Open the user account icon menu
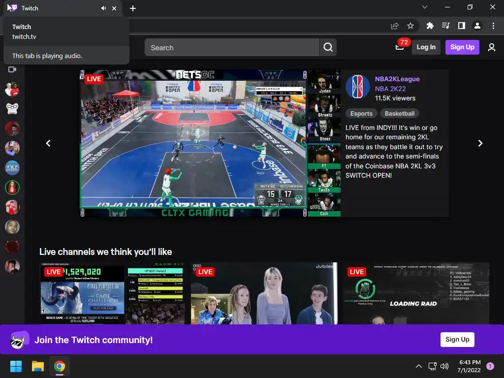This screenshot has height=378, width=504. point(491,47)
